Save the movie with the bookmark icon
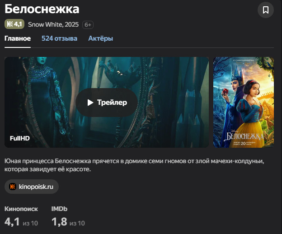 [x=266, y=10]
